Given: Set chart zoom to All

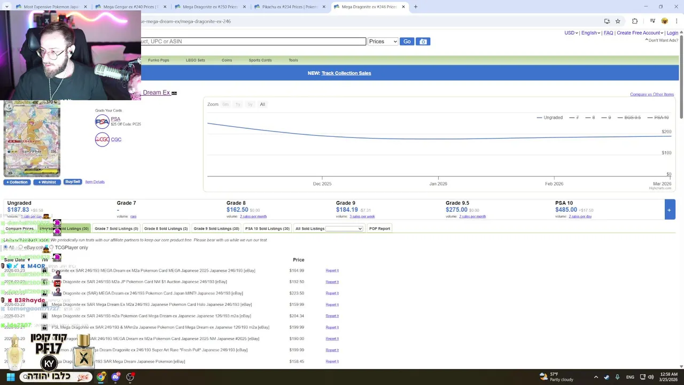Looking at the screenshot, I should [262, 104].
